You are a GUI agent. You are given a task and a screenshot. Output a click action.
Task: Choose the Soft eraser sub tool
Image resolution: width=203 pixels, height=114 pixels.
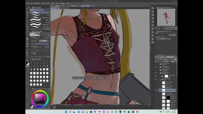[x=39, y=15]
